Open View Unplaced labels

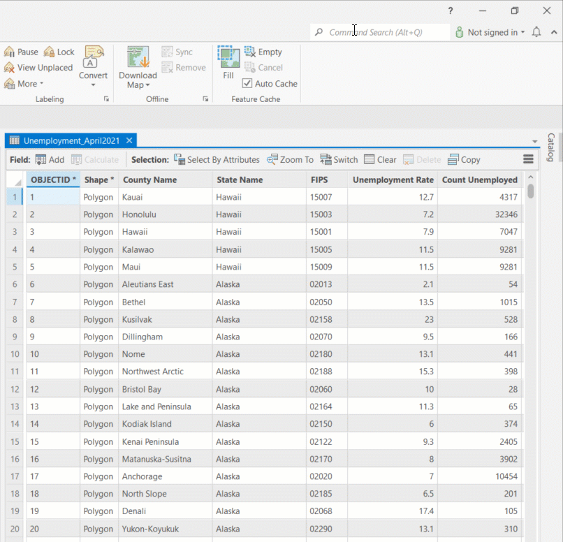click(38, 68)
